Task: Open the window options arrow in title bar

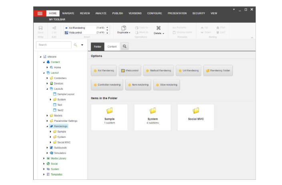Action: tap(234, 9)
